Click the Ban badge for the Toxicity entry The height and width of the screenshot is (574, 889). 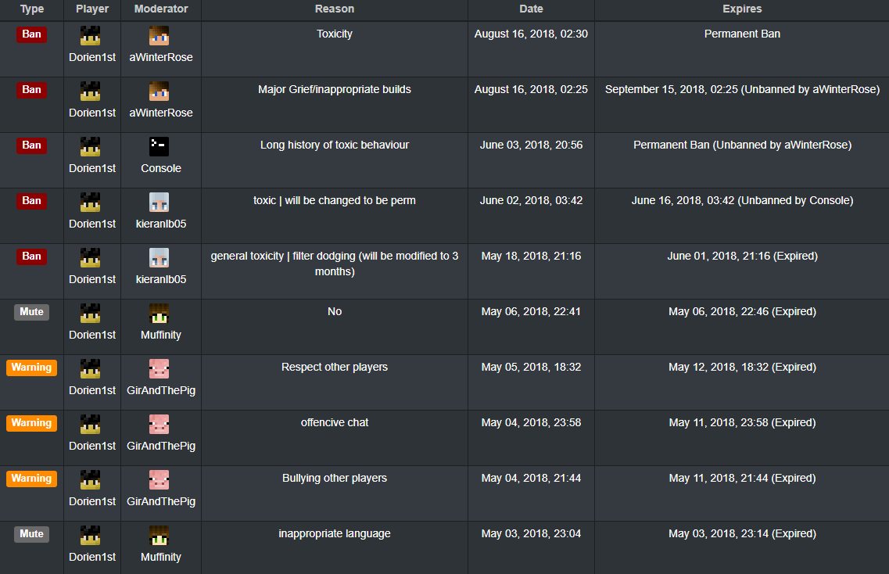[32, 34]
